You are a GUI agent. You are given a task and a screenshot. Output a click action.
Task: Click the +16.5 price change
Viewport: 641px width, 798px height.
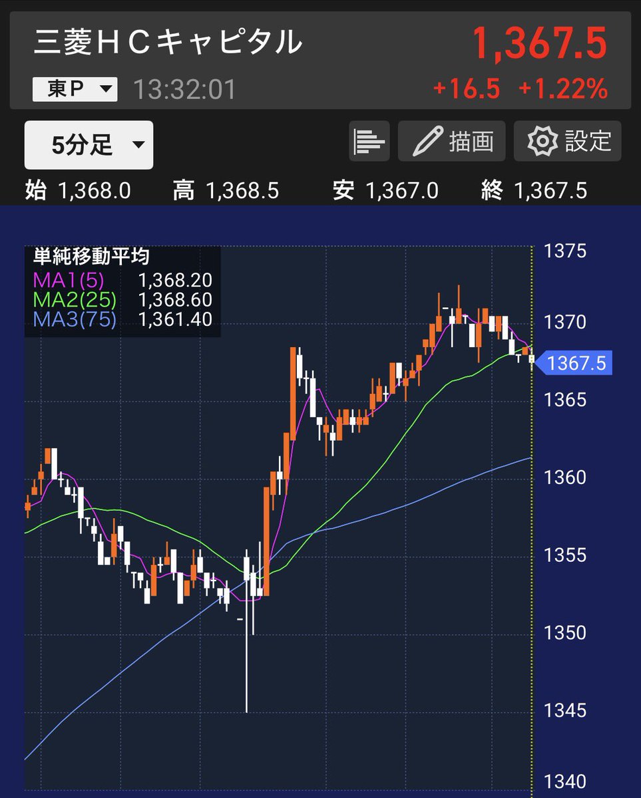click(x=466, y=88)
